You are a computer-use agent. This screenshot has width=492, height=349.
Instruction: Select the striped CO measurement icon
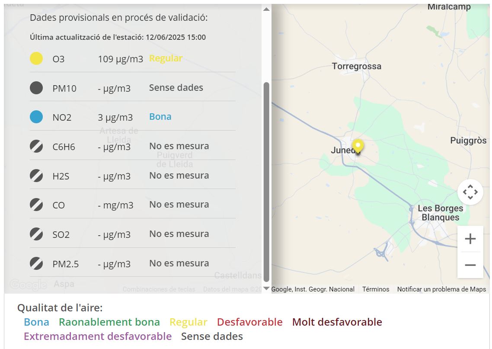(36, 205)
